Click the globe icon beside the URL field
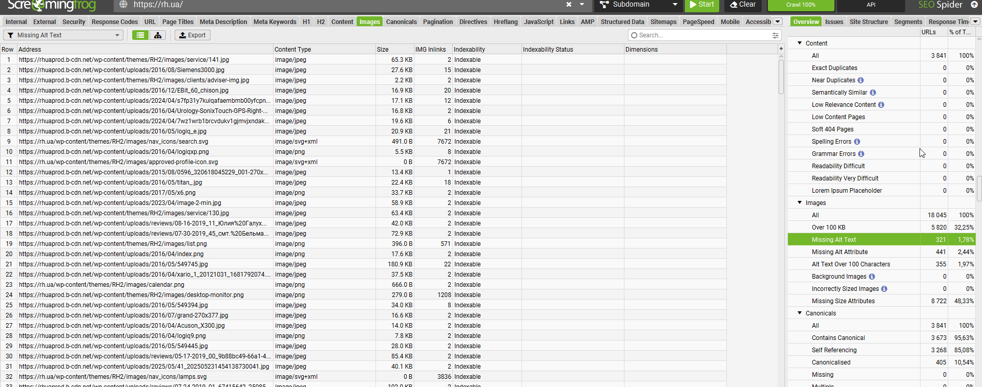982x387 pixels. pyautogui.click(x=123, y=5)
